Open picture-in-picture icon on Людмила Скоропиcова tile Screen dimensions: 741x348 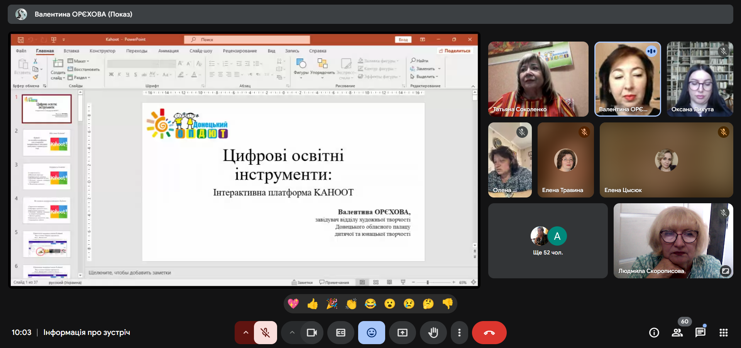726,271
